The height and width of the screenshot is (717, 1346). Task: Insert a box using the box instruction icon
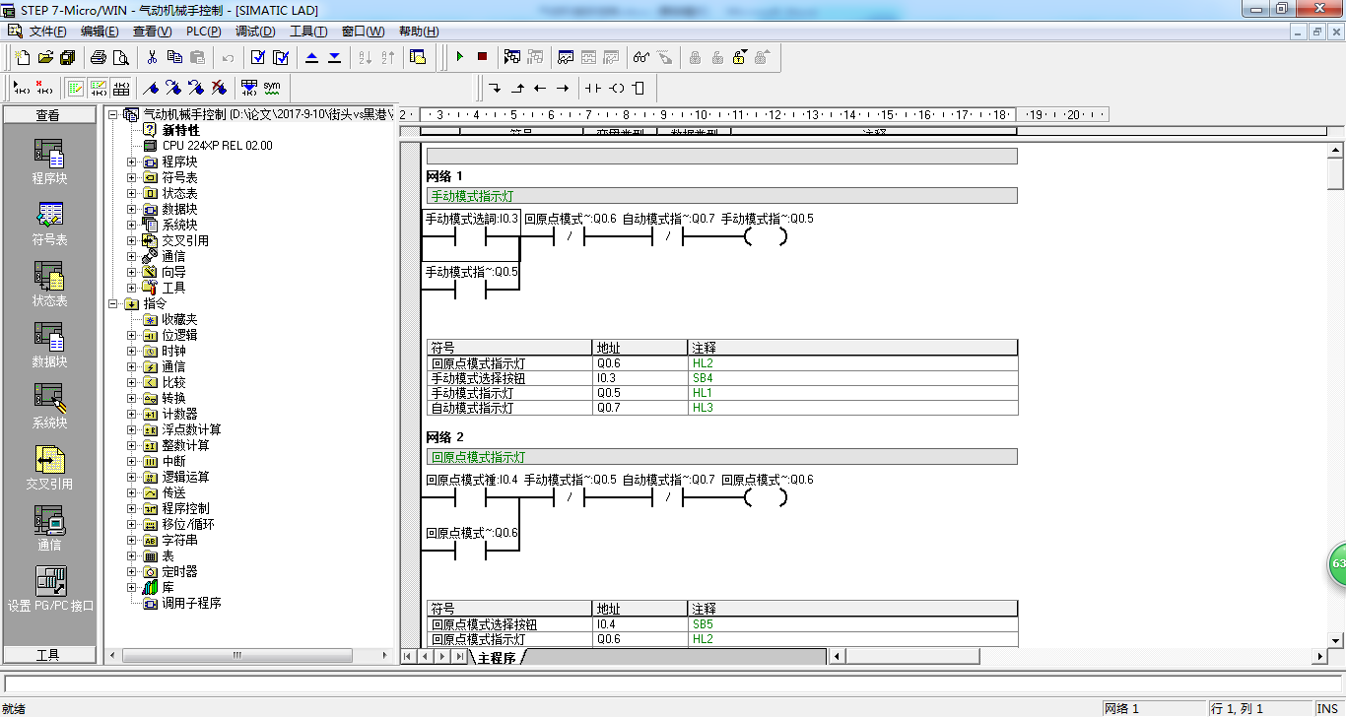[639, 88]
